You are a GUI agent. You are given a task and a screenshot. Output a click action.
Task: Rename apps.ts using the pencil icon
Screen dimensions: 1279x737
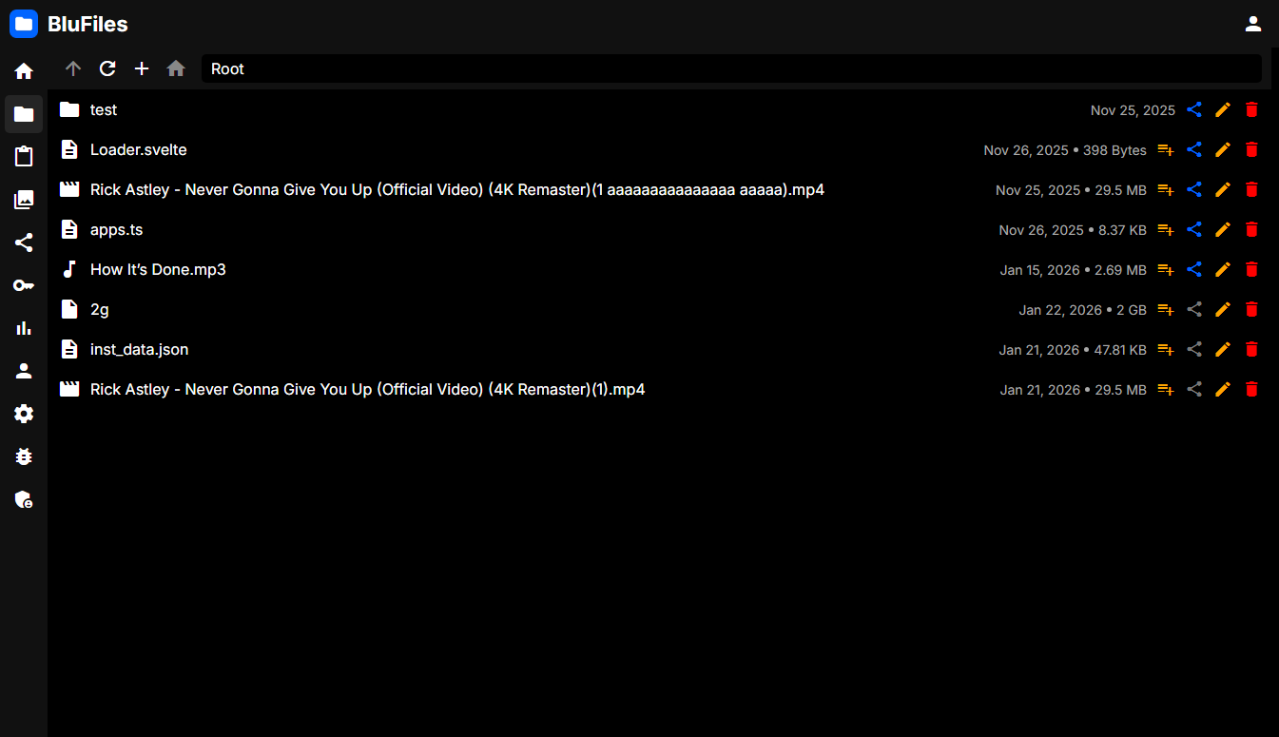click(1223, 230)
